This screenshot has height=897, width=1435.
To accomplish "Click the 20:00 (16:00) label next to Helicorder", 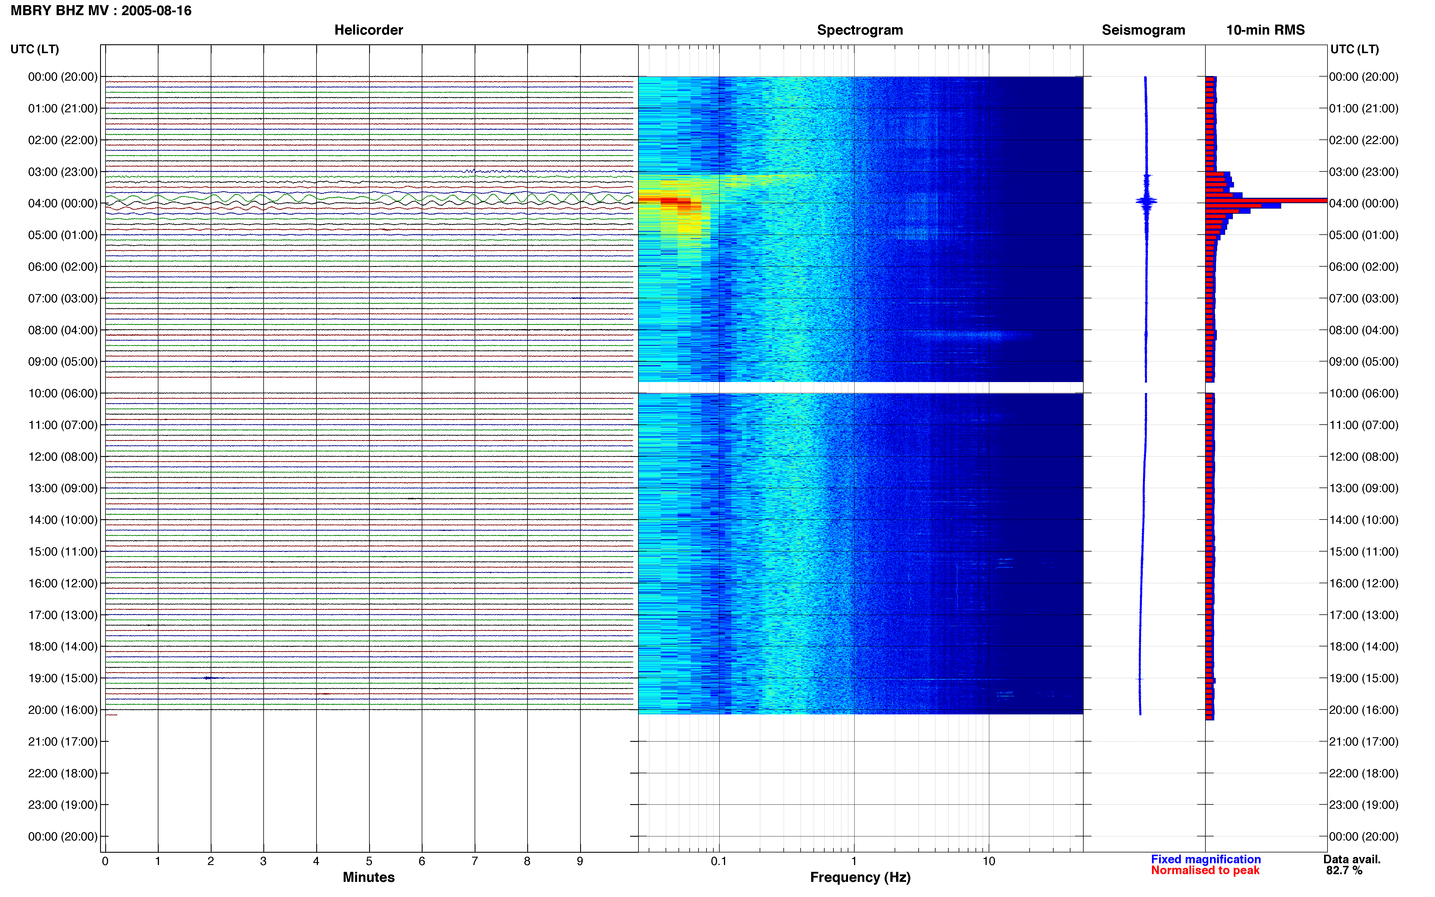I will (x=63, y=710).
